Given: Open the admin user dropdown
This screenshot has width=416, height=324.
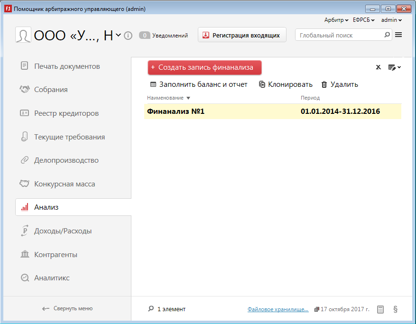Looking at the screenshot, I should click(x=391, y=20).
